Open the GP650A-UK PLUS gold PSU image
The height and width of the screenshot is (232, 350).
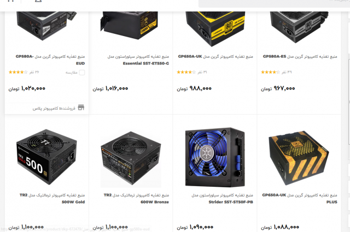299,158
